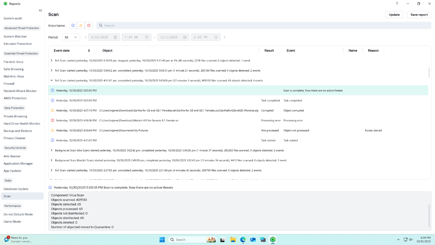
Task: Open the Private Browsing report
Action: (x=15, y=116)
